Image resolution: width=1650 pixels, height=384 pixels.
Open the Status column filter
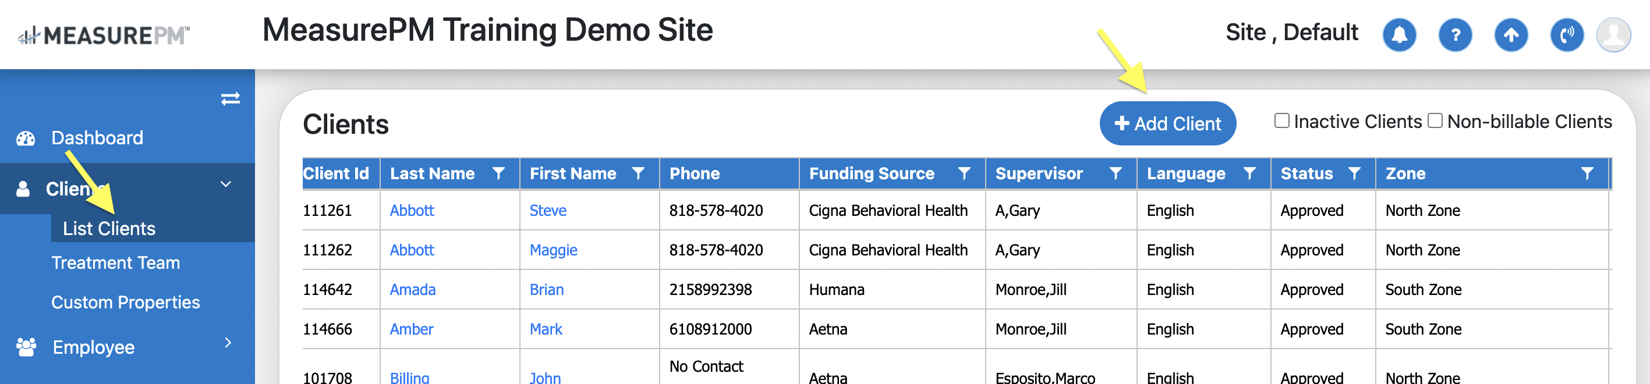(x=1354, y=173)
